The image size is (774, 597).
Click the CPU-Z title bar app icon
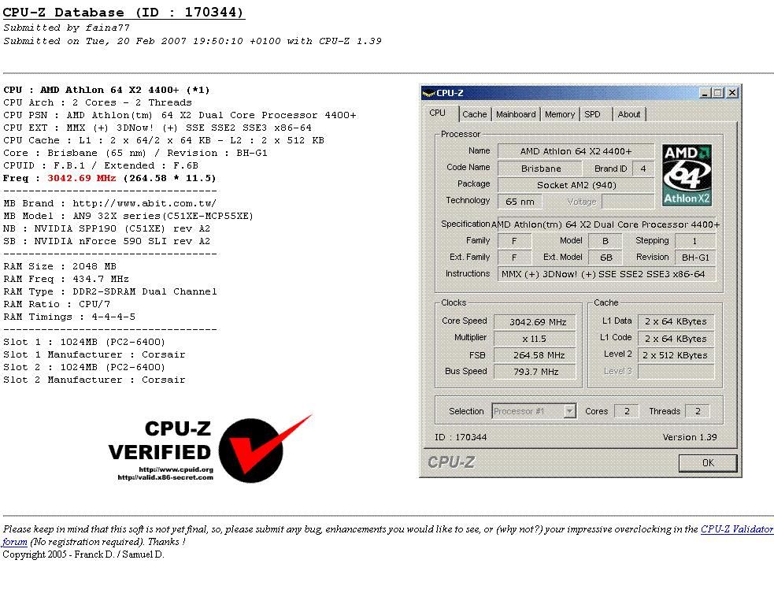click(x=429, y=93)
